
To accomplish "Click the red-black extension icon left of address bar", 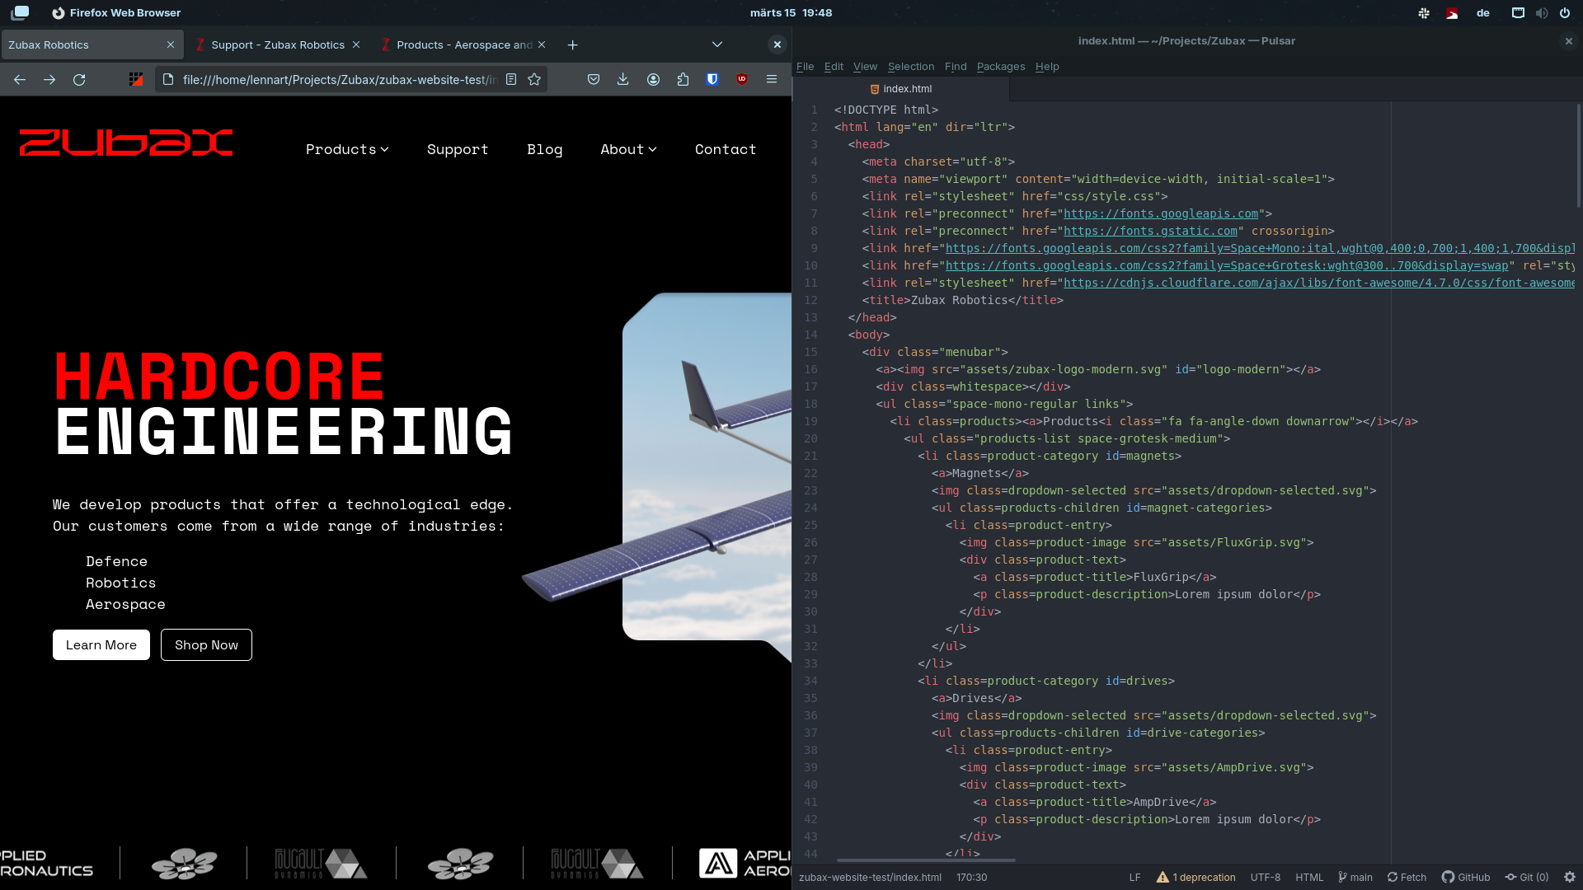I will pyautogui.click(x=136, y=80).
